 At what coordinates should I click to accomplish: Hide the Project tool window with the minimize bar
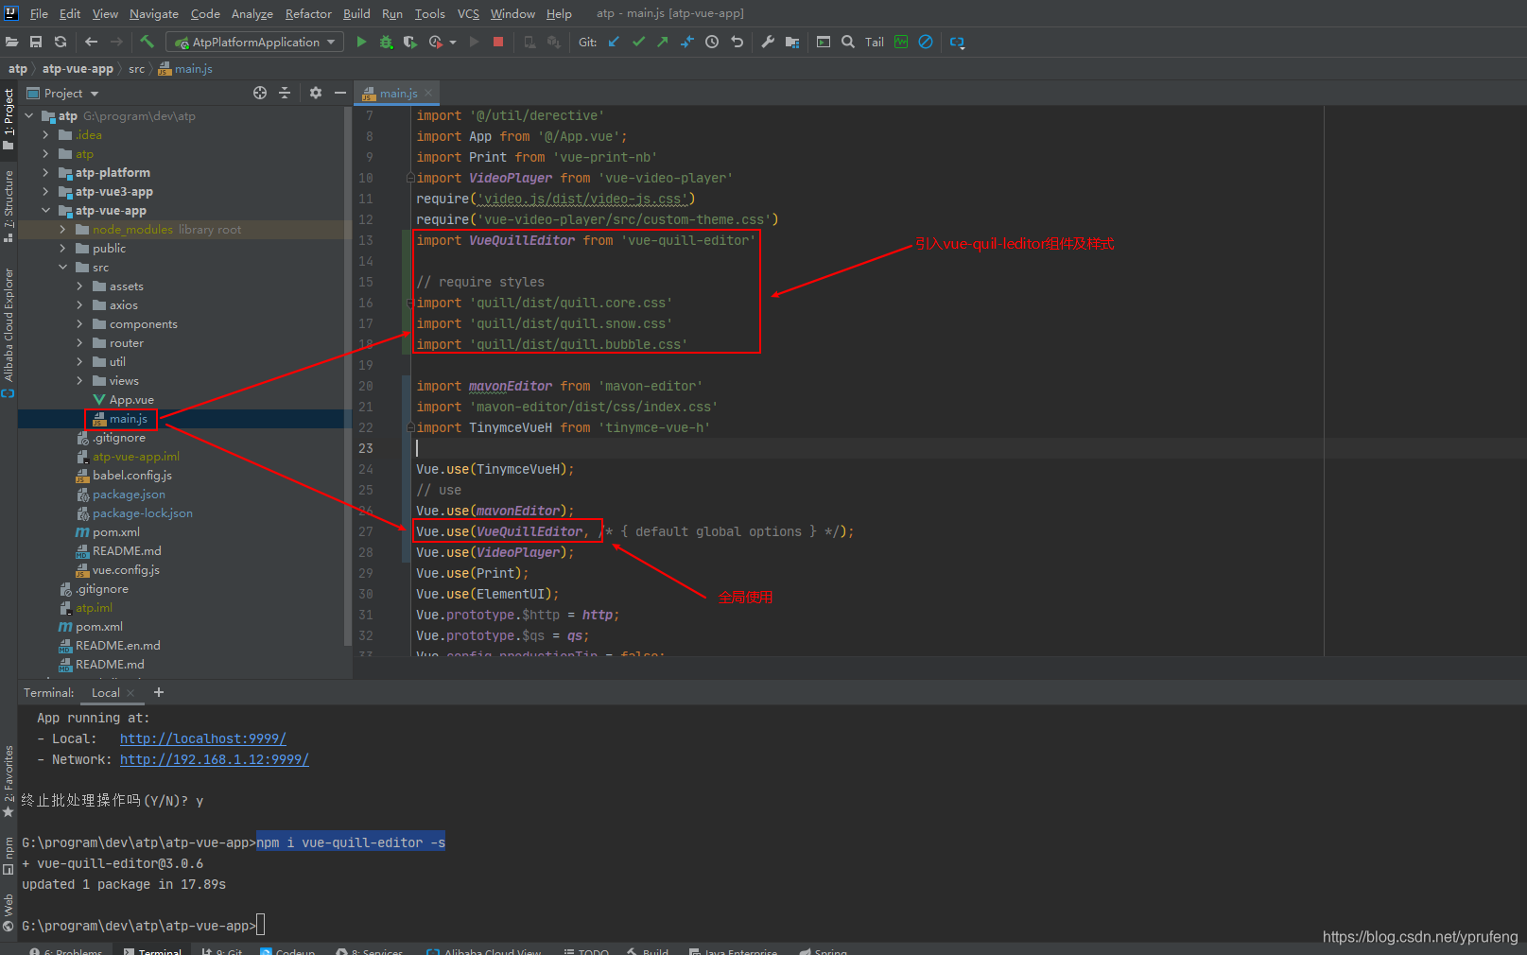coord(339,93)
